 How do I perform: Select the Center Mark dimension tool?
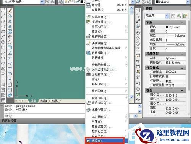pos(138,89)
